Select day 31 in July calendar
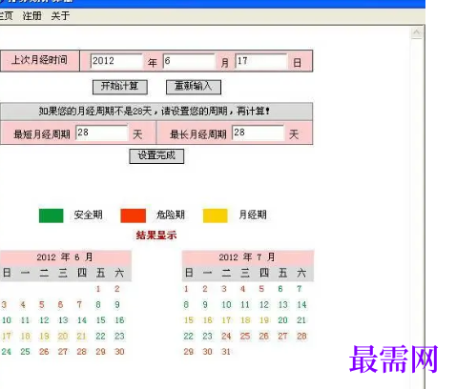 pyautogui.click(x=226, y=352)
